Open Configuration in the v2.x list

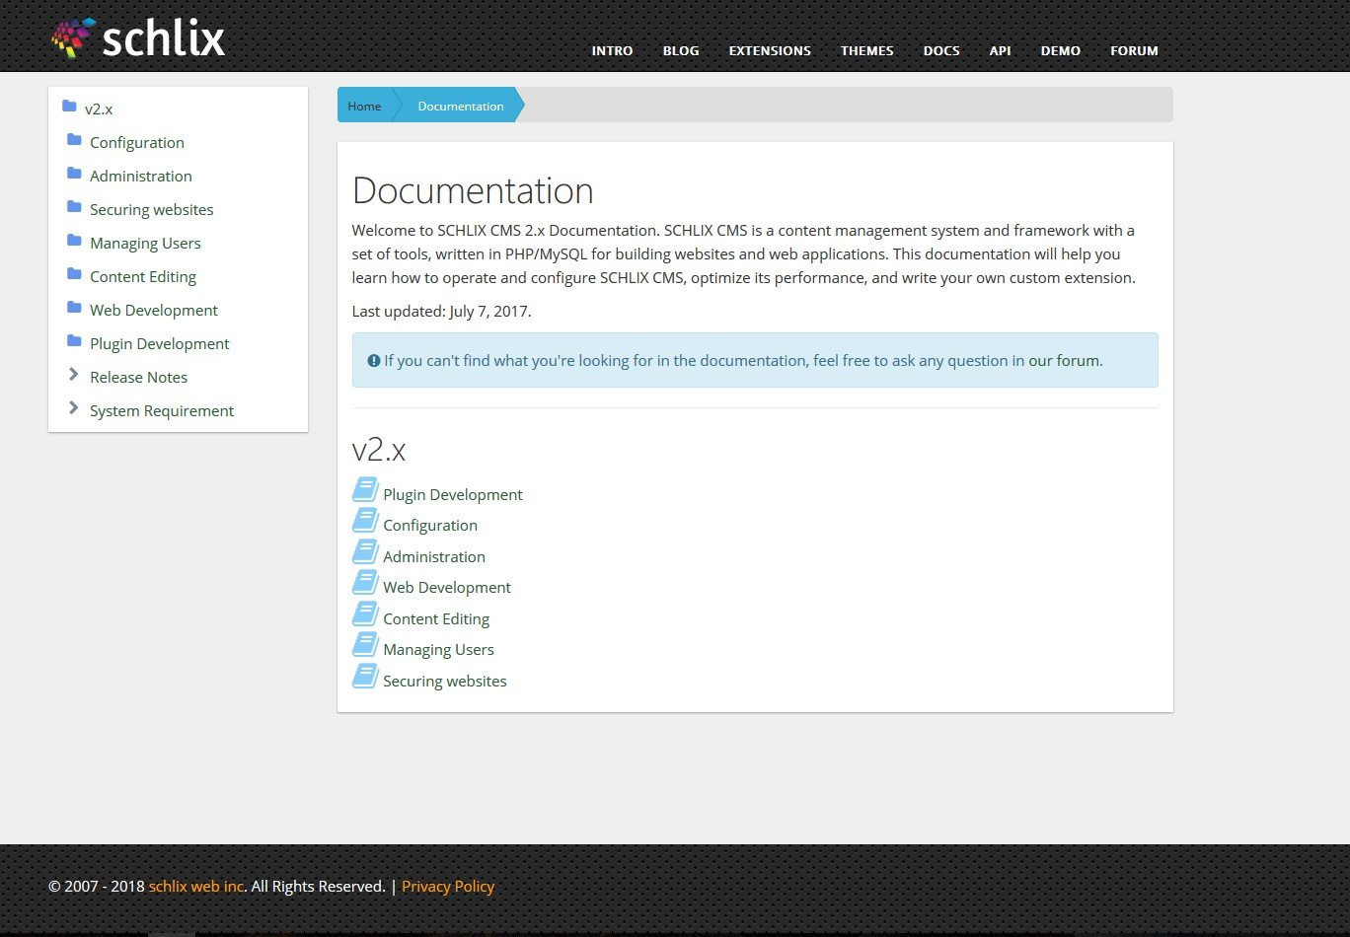pyautogui.click(x=430, y=526)
